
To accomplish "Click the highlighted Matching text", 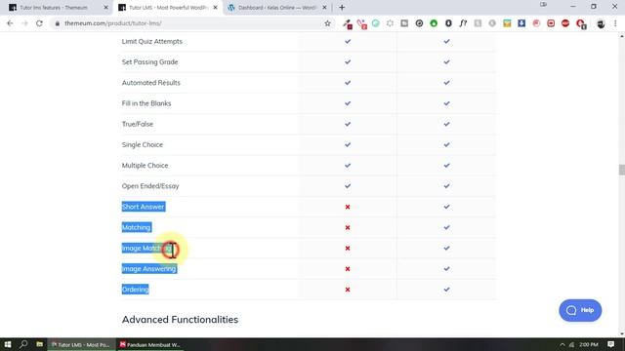I will 137,227.
